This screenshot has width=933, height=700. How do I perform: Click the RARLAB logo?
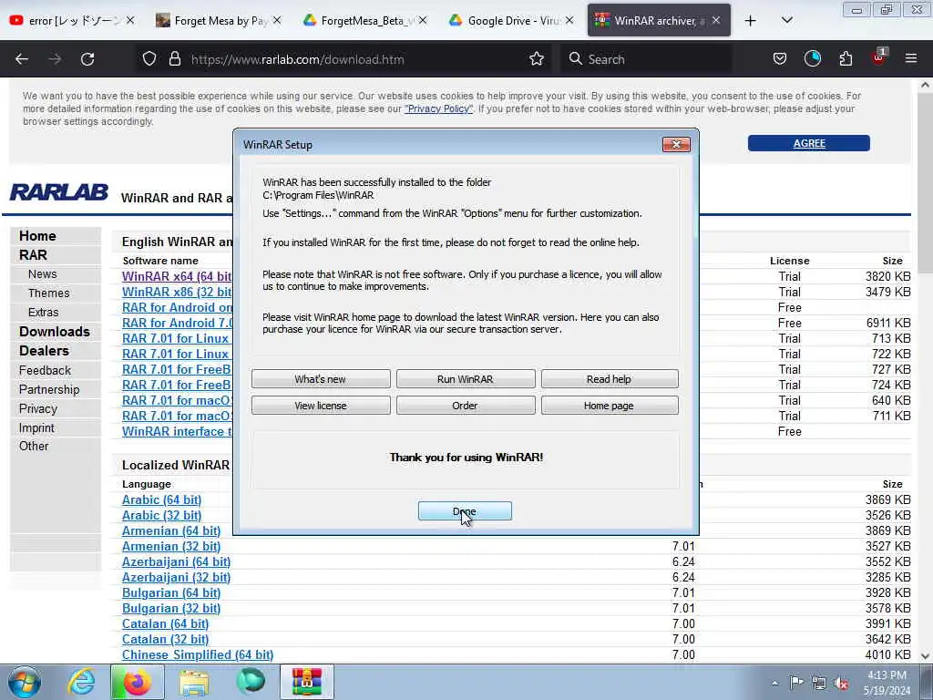(59, 192)
